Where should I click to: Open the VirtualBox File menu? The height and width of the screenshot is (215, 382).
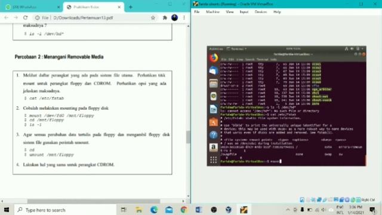[197, 12]
